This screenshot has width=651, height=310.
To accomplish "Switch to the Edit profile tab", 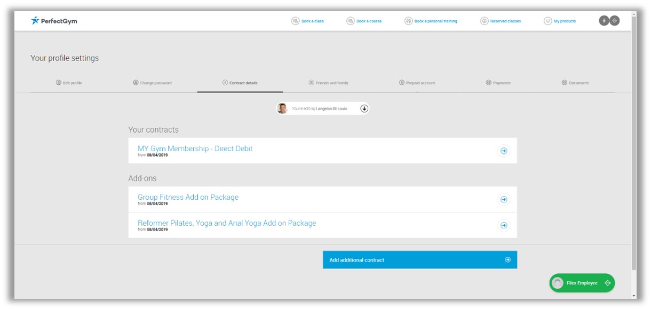I will [x=69, y=83].
